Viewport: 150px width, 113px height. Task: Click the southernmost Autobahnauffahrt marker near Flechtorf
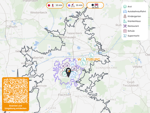68,87
